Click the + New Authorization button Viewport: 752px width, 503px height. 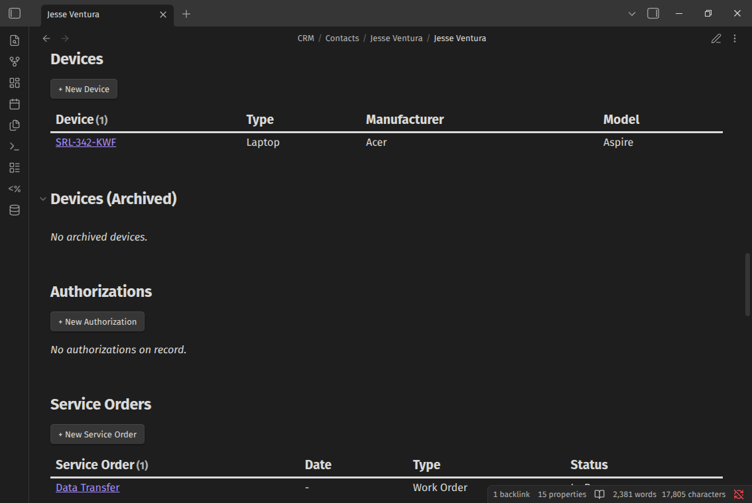[x=97, y=321]
